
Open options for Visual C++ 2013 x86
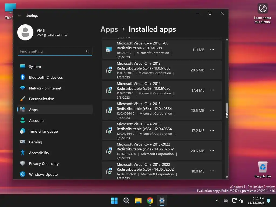coord(212,131)
